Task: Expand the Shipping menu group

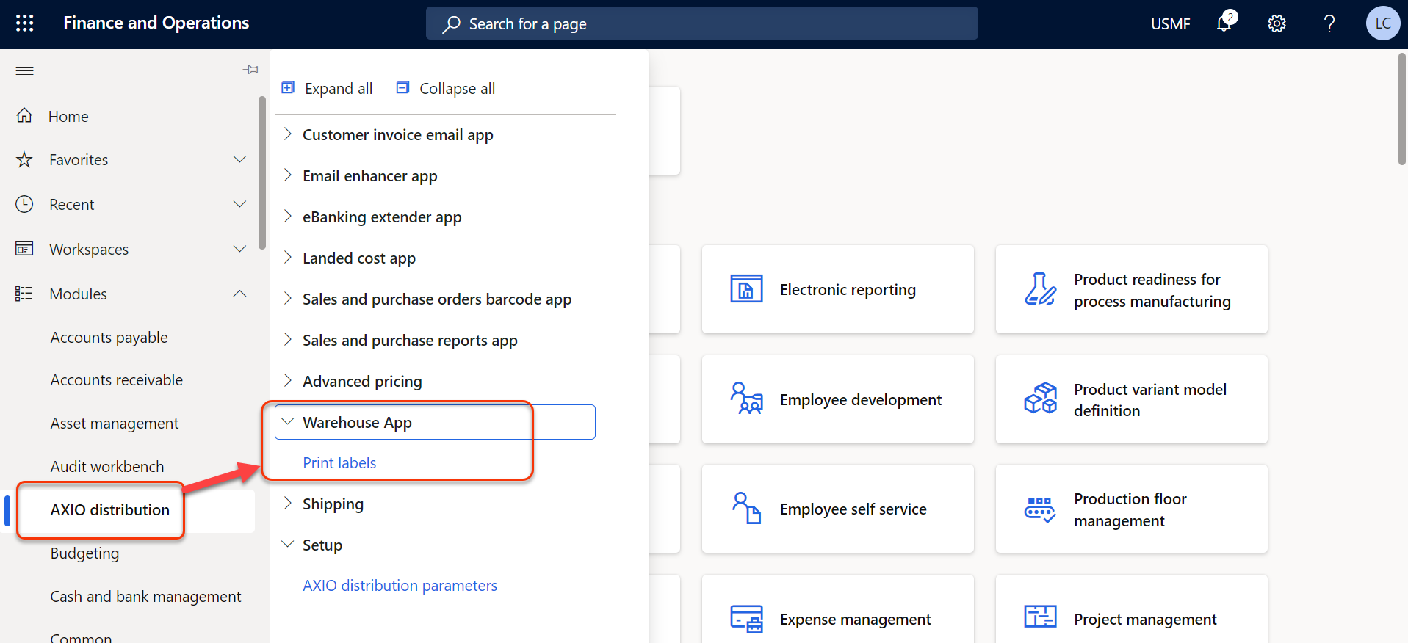Action: 288,504
